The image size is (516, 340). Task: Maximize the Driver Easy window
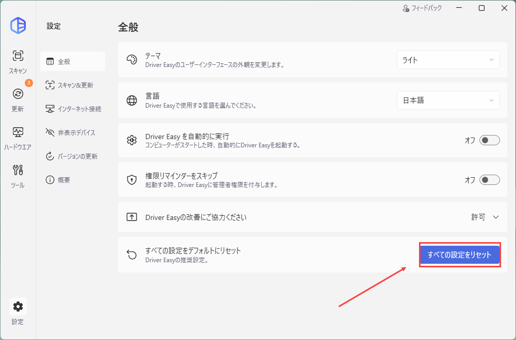(481, 8)
